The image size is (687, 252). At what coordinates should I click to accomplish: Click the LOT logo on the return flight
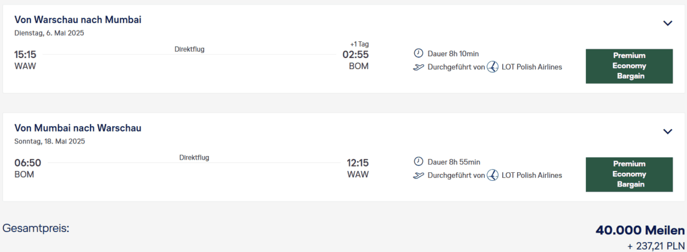coord(492,175)
